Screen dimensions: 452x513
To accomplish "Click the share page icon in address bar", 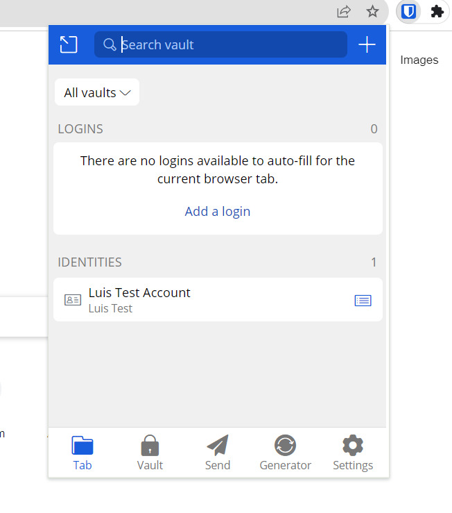I will (344, 12).
